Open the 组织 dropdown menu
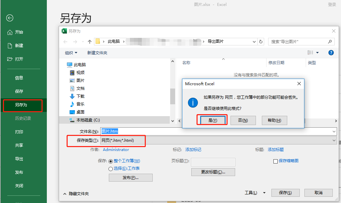Viewport: 341px width, 203px height. [71, 53]
